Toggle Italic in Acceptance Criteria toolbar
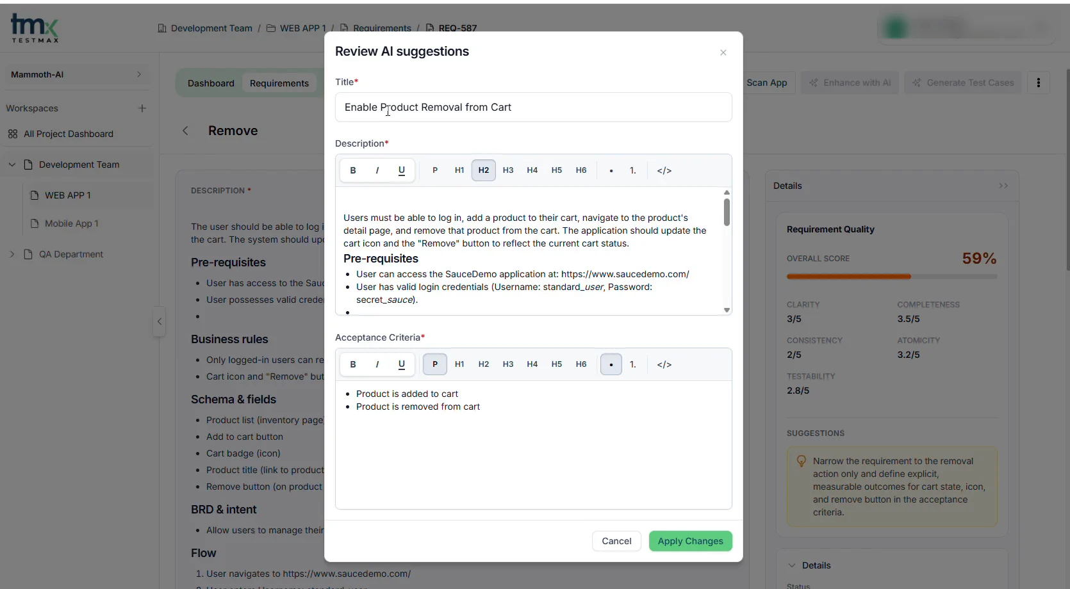 (x=377, y=364)
